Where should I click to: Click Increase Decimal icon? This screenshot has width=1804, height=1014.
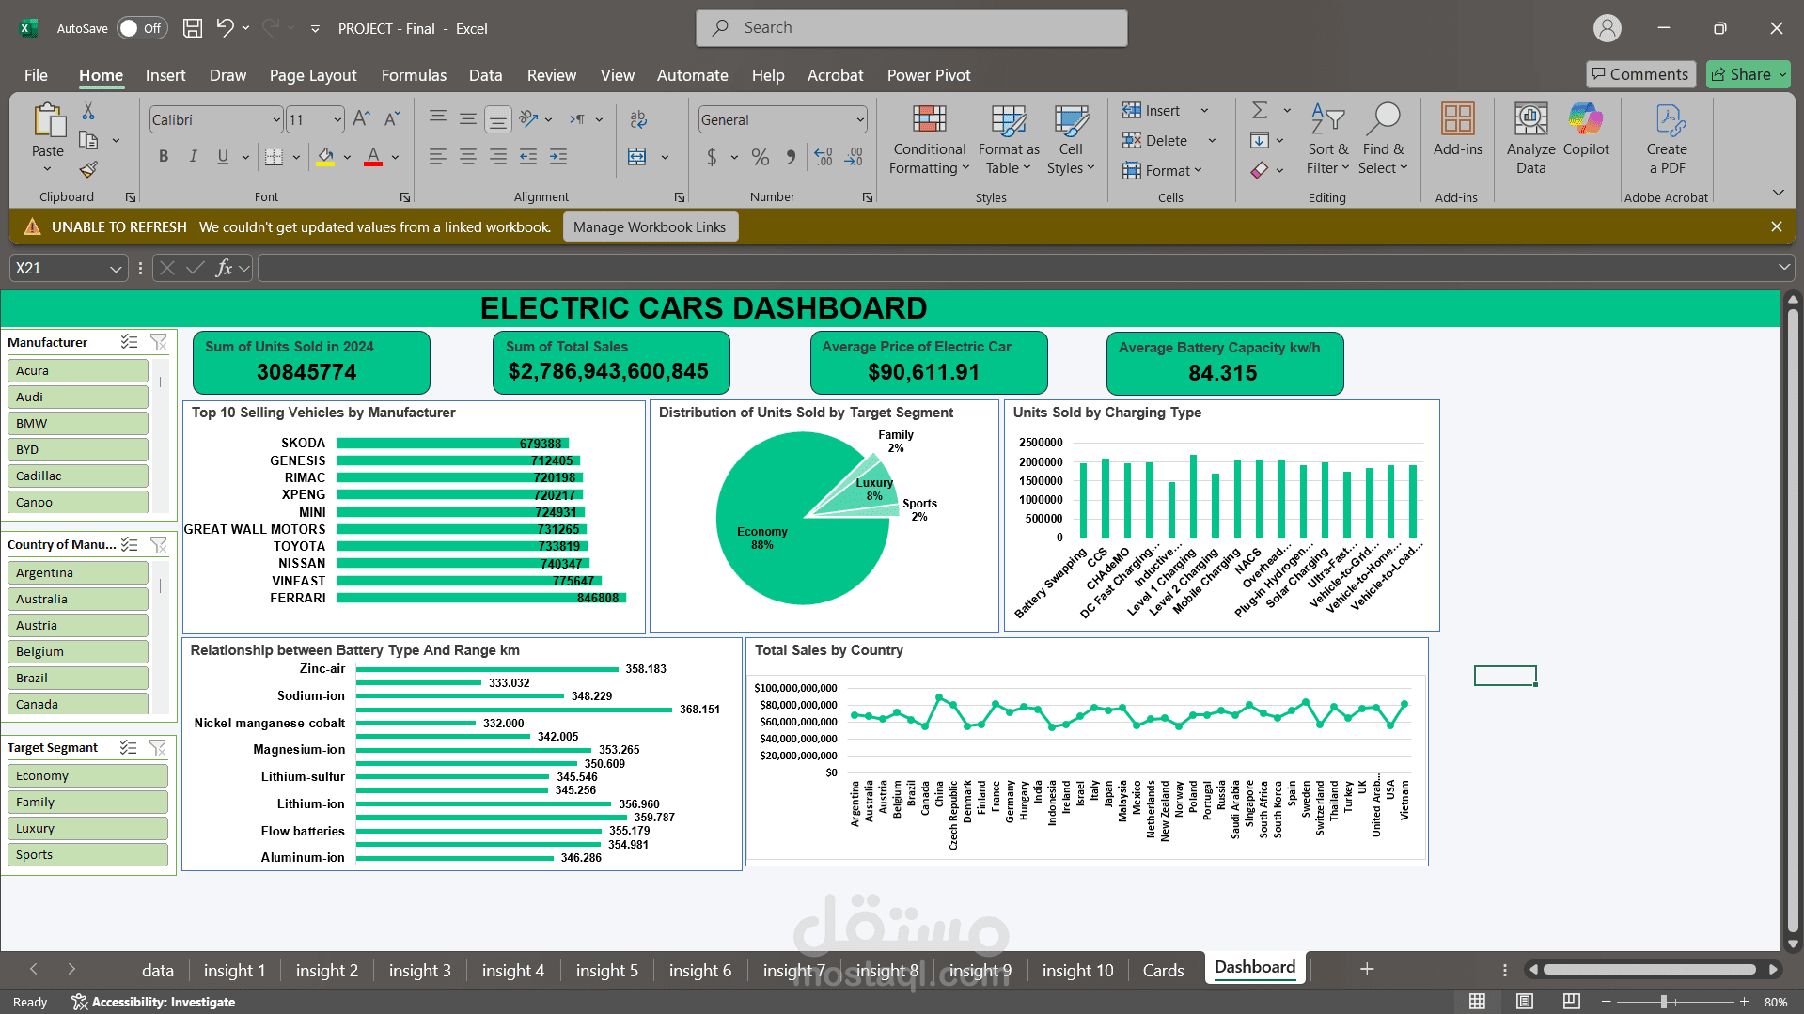[x=824, y=157]
